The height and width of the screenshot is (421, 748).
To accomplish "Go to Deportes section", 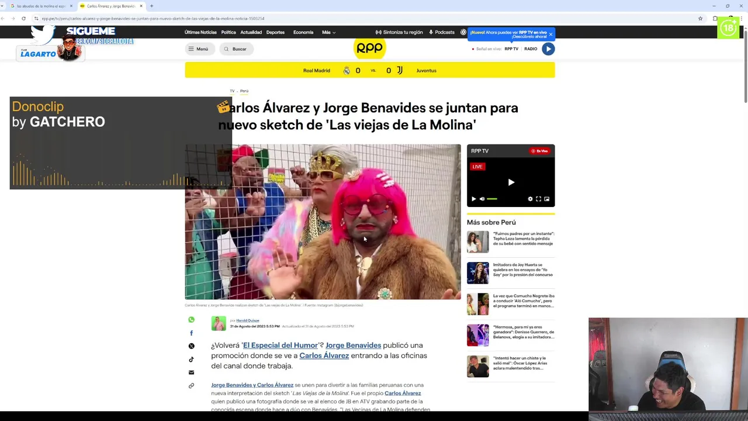I will (275, 32).
